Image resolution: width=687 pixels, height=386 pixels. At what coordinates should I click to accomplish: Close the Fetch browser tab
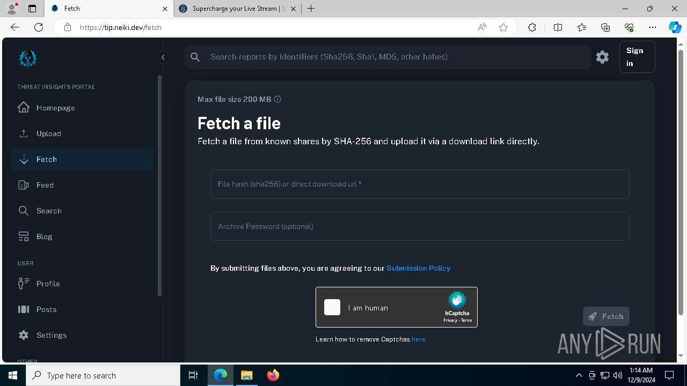pyautogui.click(x=165, y=9)
